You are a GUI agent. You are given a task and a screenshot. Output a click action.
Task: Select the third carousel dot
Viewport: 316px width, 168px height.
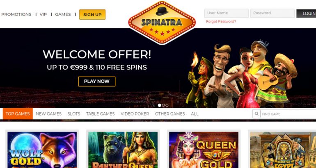pyautogui.click(x=167, y=105)
